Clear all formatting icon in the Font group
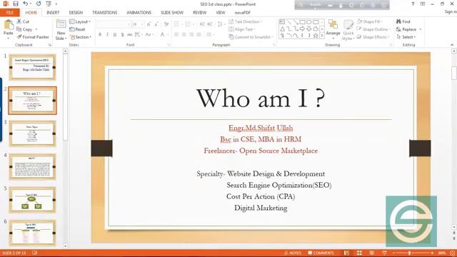This screenshot has height=257, width=457. [166, 24]
